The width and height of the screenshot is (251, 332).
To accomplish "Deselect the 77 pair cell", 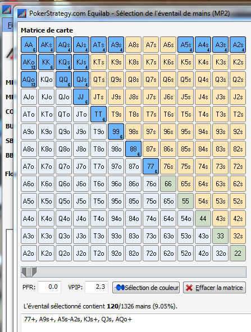I will point(150,166).
